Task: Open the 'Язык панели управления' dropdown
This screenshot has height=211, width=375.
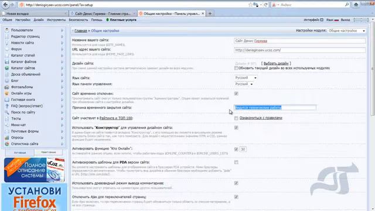Action: [x=244, y=84]
